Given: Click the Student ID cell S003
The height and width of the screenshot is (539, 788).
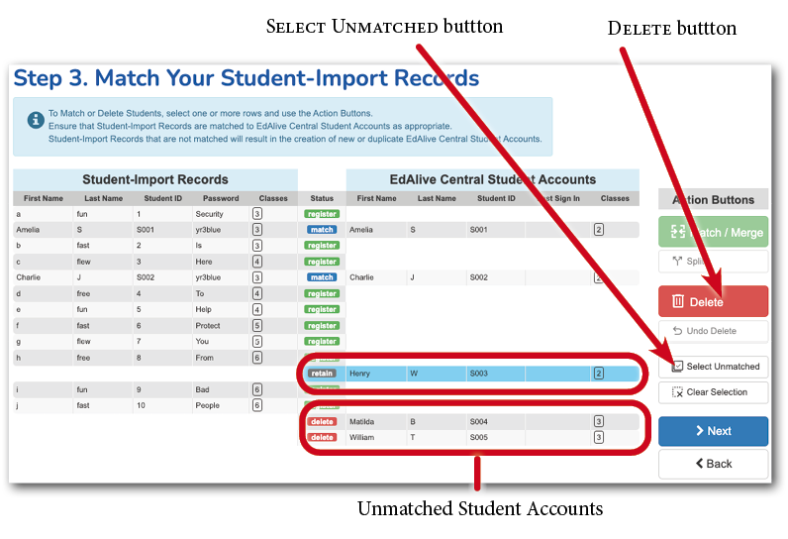Looking at the screenshot, I should coord(478,374).
